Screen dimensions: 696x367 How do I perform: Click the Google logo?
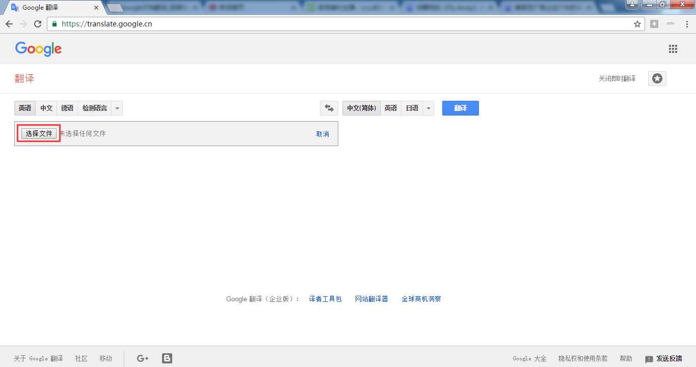(x=38, y=49)
